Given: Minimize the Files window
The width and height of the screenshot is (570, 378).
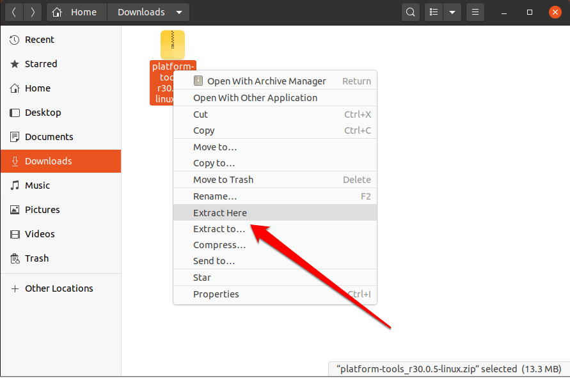Looking at the screenshot, I should (x=504, y=12).
